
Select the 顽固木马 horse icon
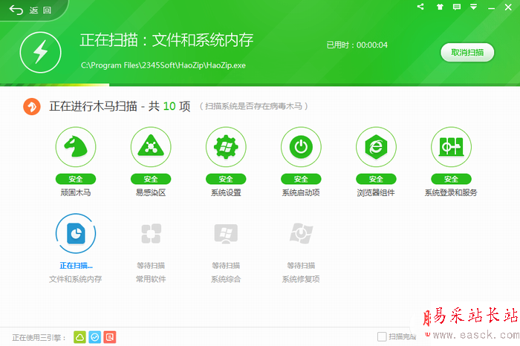pyautogui.click(x=76, y=147)
